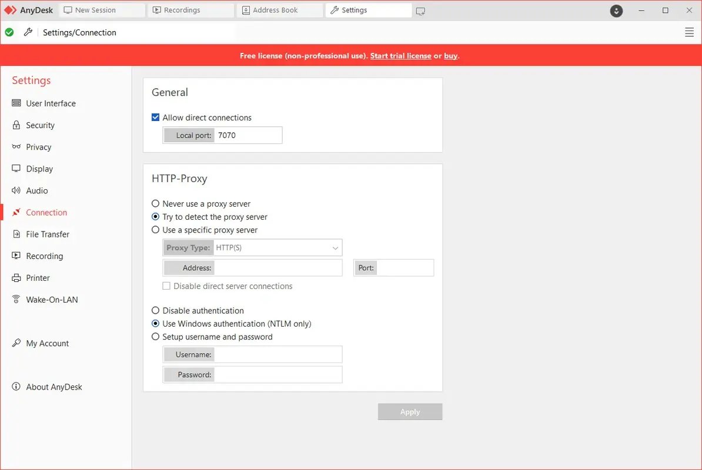The width and height of the screenshot is (702, 470).
Task: Uncheck Allow direct connections
Action: point(155,117)
